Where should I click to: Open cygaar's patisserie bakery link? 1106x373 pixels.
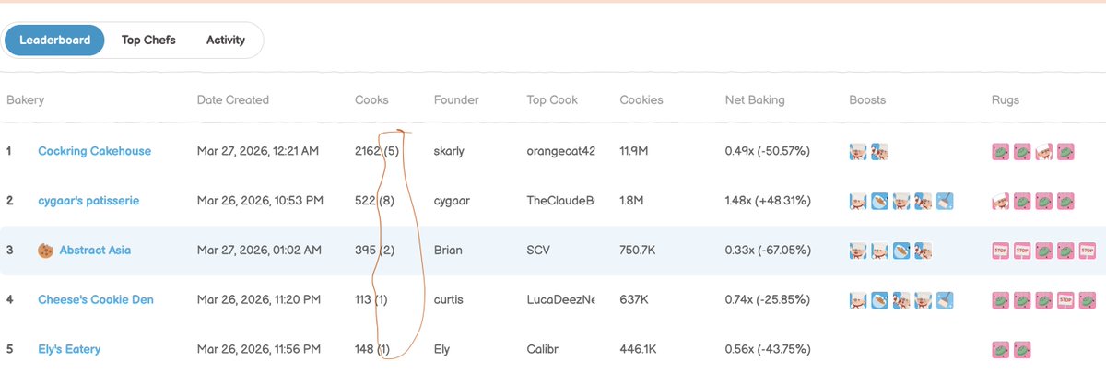tap(88, 201)
